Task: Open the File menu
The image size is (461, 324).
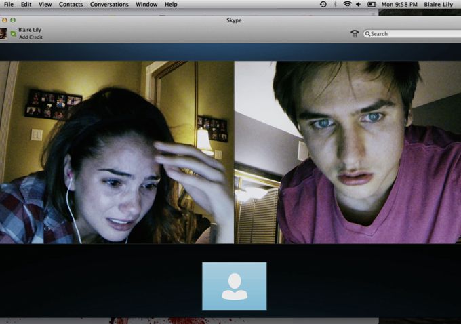Action: coord(9,5)
